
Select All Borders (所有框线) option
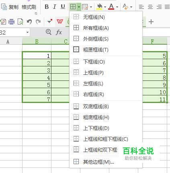coord(106,28)
